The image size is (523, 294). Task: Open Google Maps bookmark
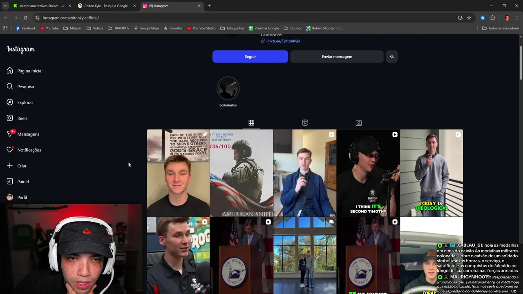[x=146, y=28]
